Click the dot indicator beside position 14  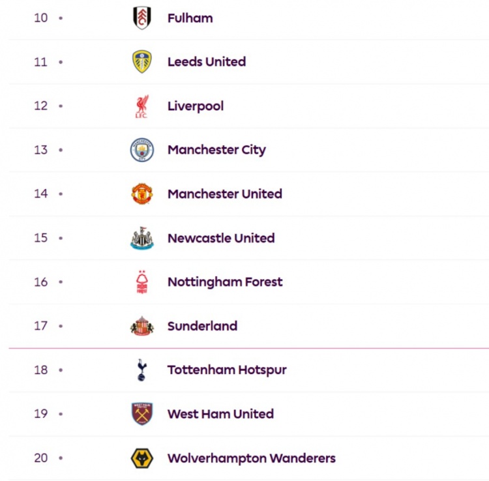[x=61, y=194]
